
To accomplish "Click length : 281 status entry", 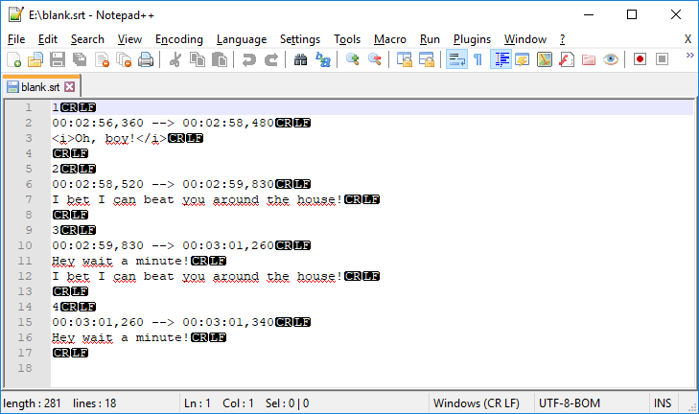I will tap(32, 403).
